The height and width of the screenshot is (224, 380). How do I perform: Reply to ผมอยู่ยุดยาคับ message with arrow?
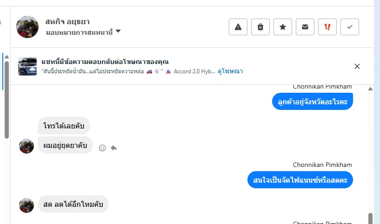(114, 148)
